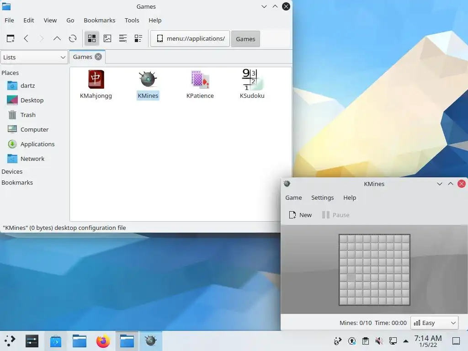Open the Lists side pane dropdown
Screen dimensions: 468x351
tap(34, 57)
